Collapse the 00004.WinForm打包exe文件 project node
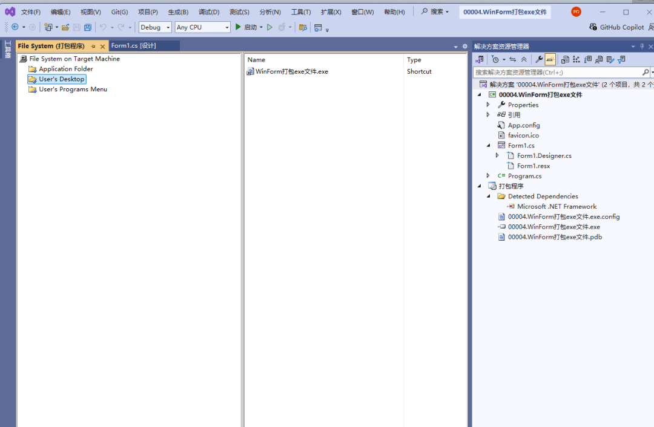Viewport: 654px width, 427px height. (480, 94)
